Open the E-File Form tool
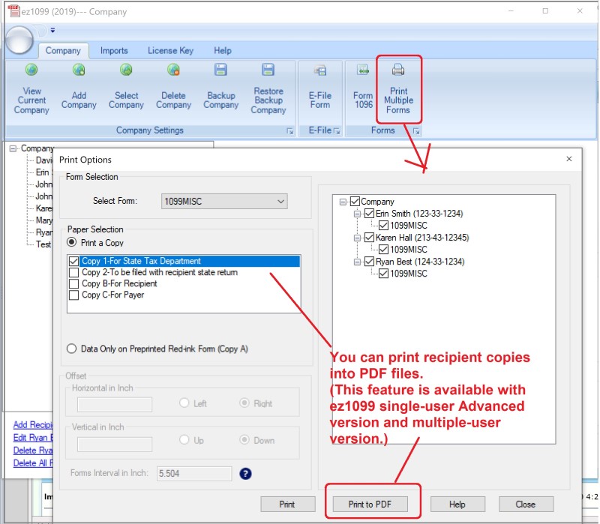The image size is (600, 524). click(x=319, y=71)
